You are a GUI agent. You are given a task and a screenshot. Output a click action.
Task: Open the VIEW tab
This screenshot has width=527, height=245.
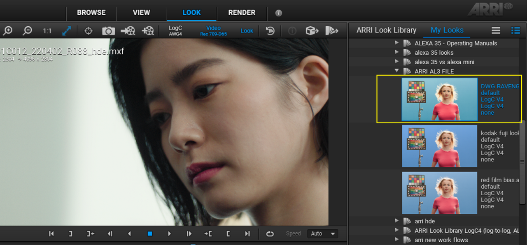click(x=141, y=12)
